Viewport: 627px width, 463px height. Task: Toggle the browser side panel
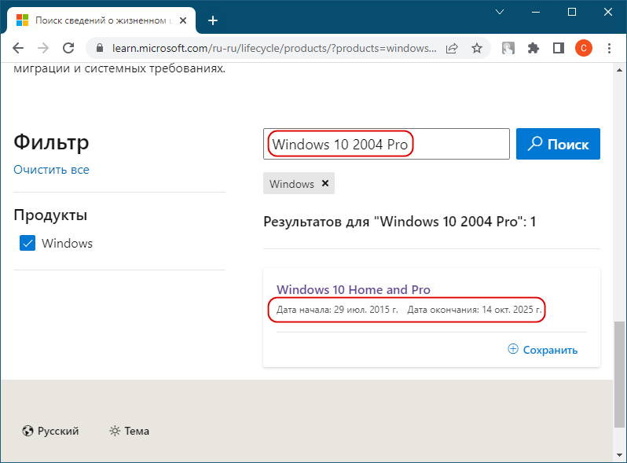tap(559, 49)
